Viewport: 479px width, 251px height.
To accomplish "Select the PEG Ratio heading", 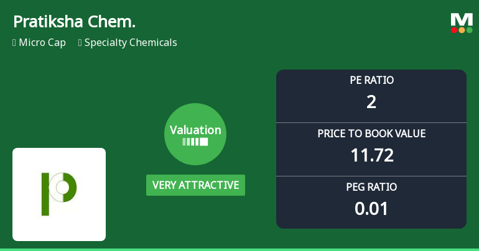I will coord(371,187).
